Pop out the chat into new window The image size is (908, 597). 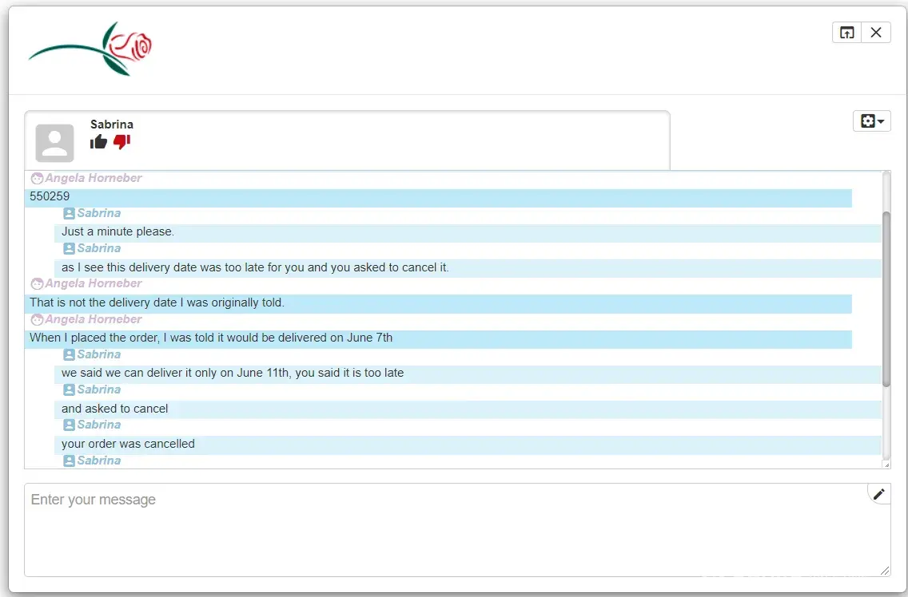[x=846, y=32]
